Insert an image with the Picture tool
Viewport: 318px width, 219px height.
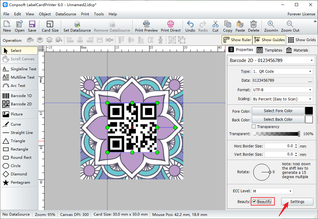(19, 114)
